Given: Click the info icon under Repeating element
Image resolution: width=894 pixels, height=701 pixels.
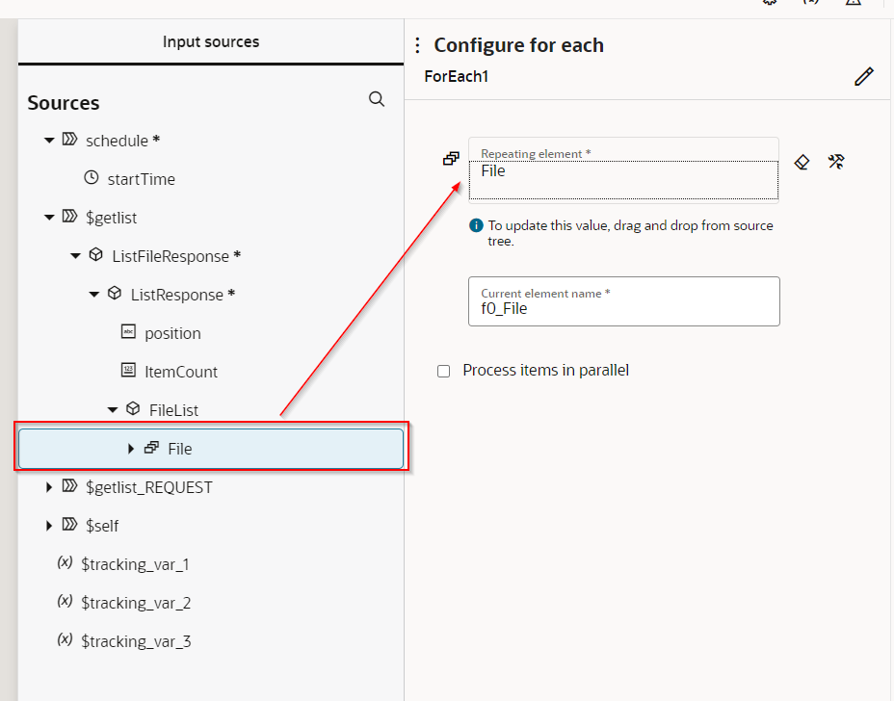Looking at the screenshot, I should (x=476, y=225).
